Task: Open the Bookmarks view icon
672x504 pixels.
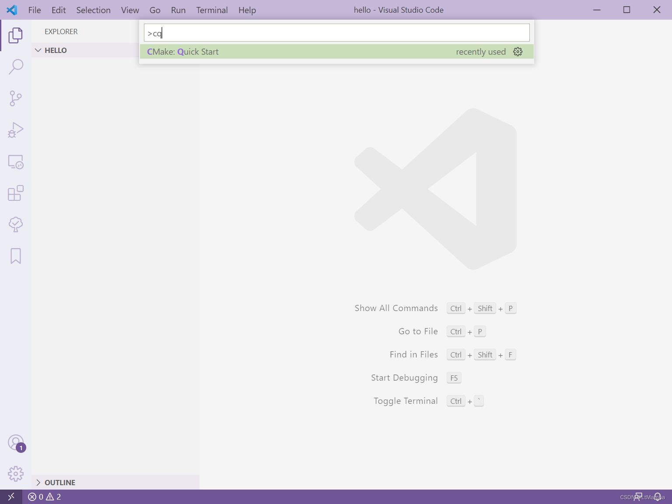Action: click(x=16, y=256)
